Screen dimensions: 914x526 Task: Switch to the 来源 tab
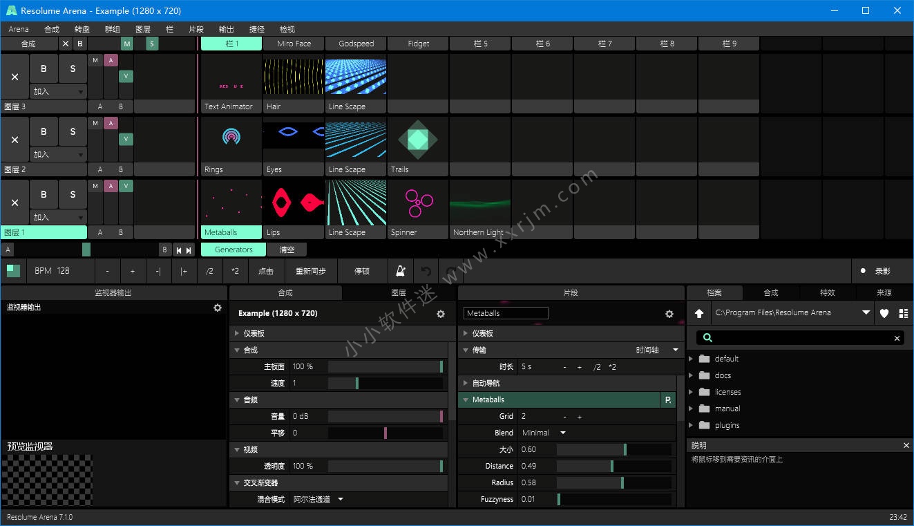[x=884, y=292]
